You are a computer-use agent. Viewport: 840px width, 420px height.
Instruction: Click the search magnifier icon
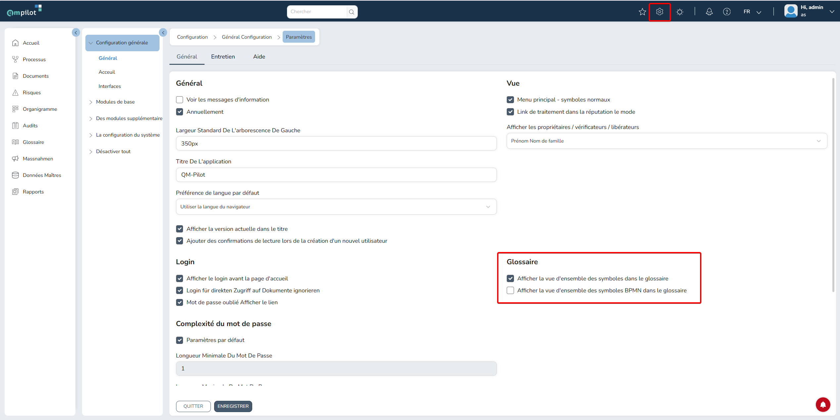tap(351, 12)
